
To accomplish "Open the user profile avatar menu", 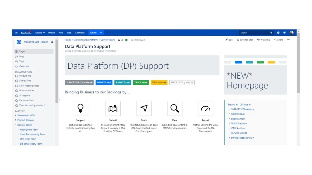I will coord(291,33).
